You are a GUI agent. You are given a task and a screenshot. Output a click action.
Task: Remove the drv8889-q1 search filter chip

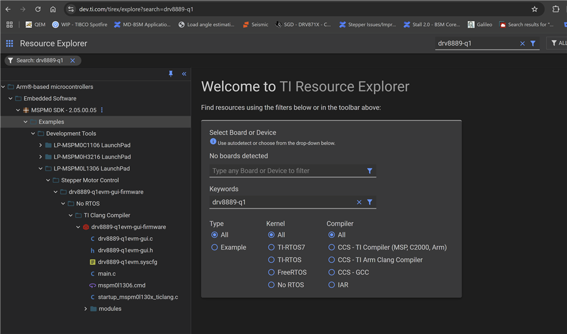tap(73, 61)
